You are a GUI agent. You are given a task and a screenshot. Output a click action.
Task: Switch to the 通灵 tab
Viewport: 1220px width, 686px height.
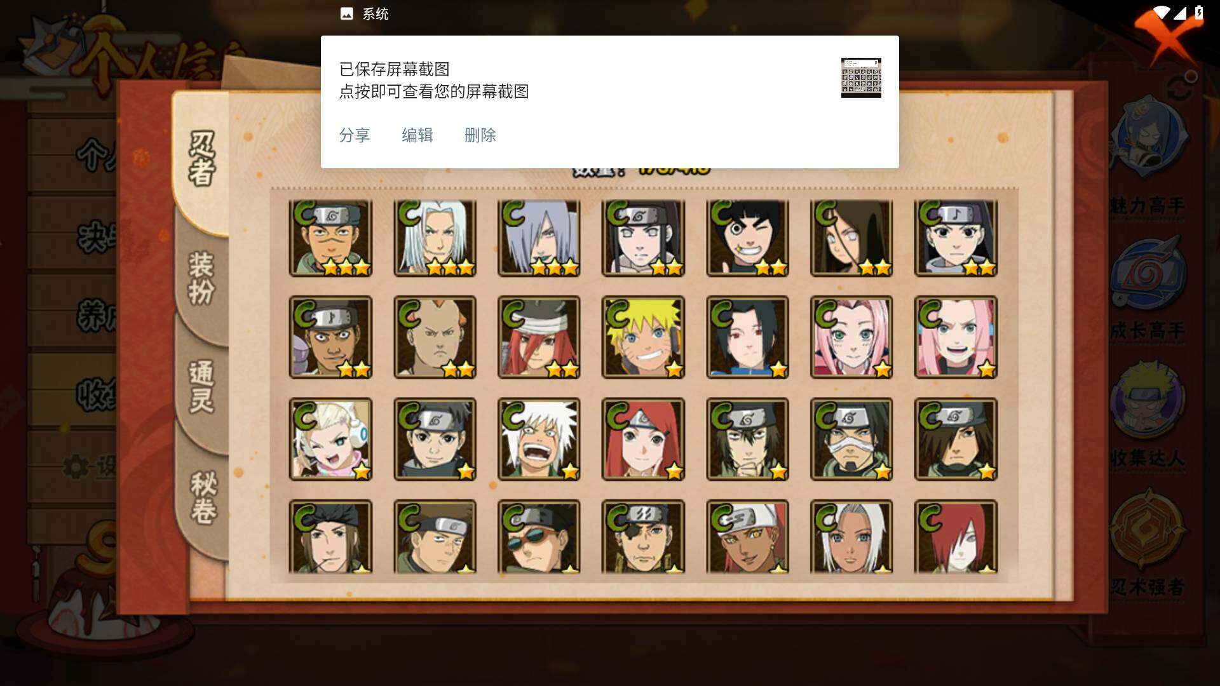(x=201, y=386)
